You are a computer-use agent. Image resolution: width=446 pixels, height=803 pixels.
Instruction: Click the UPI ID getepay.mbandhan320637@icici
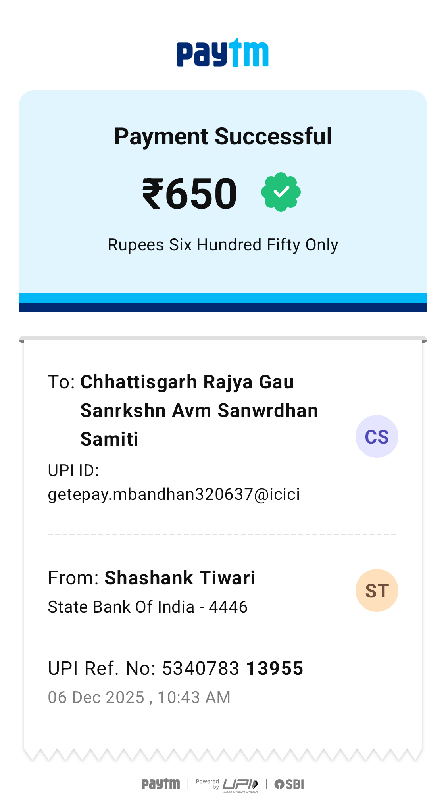pyautogui.click(x=174, y=494)
